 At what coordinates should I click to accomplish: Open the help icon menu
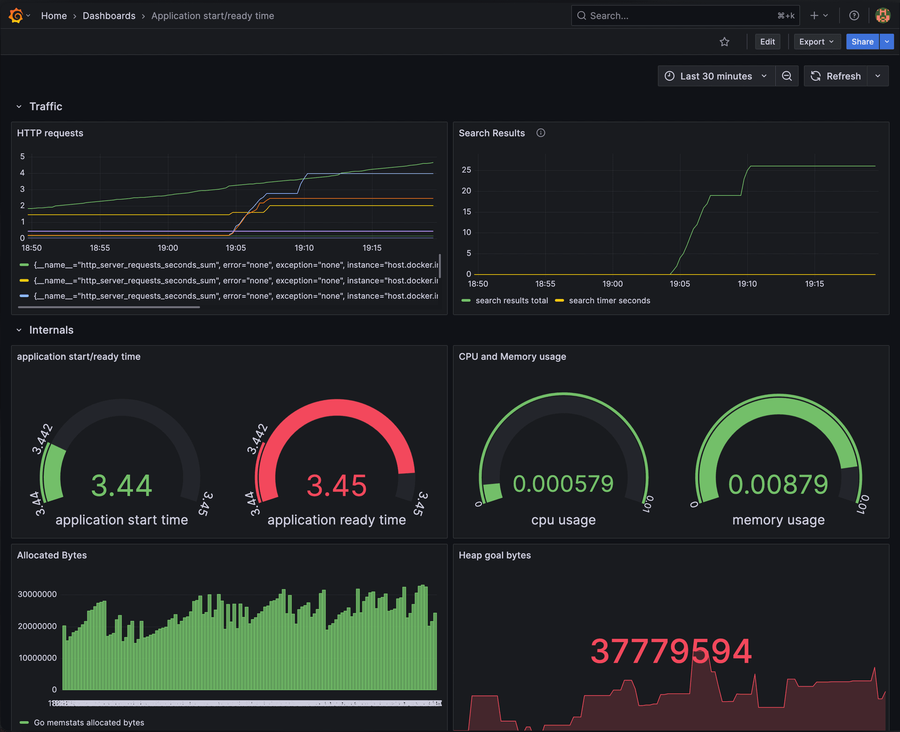[x=854, y=15]
